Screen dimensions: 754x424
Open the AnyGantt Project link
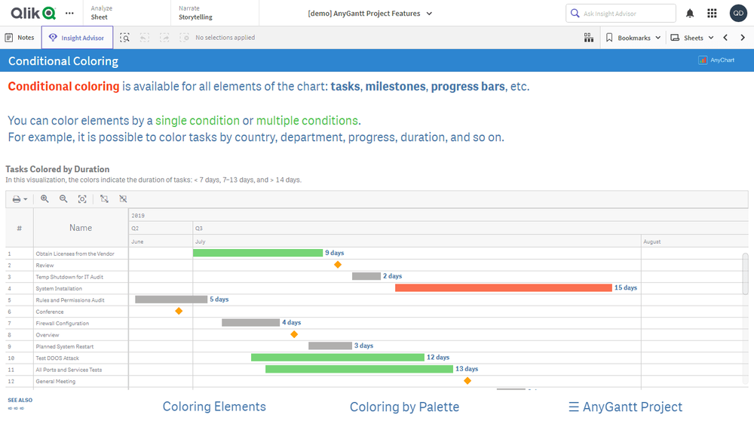pos(625,407)
